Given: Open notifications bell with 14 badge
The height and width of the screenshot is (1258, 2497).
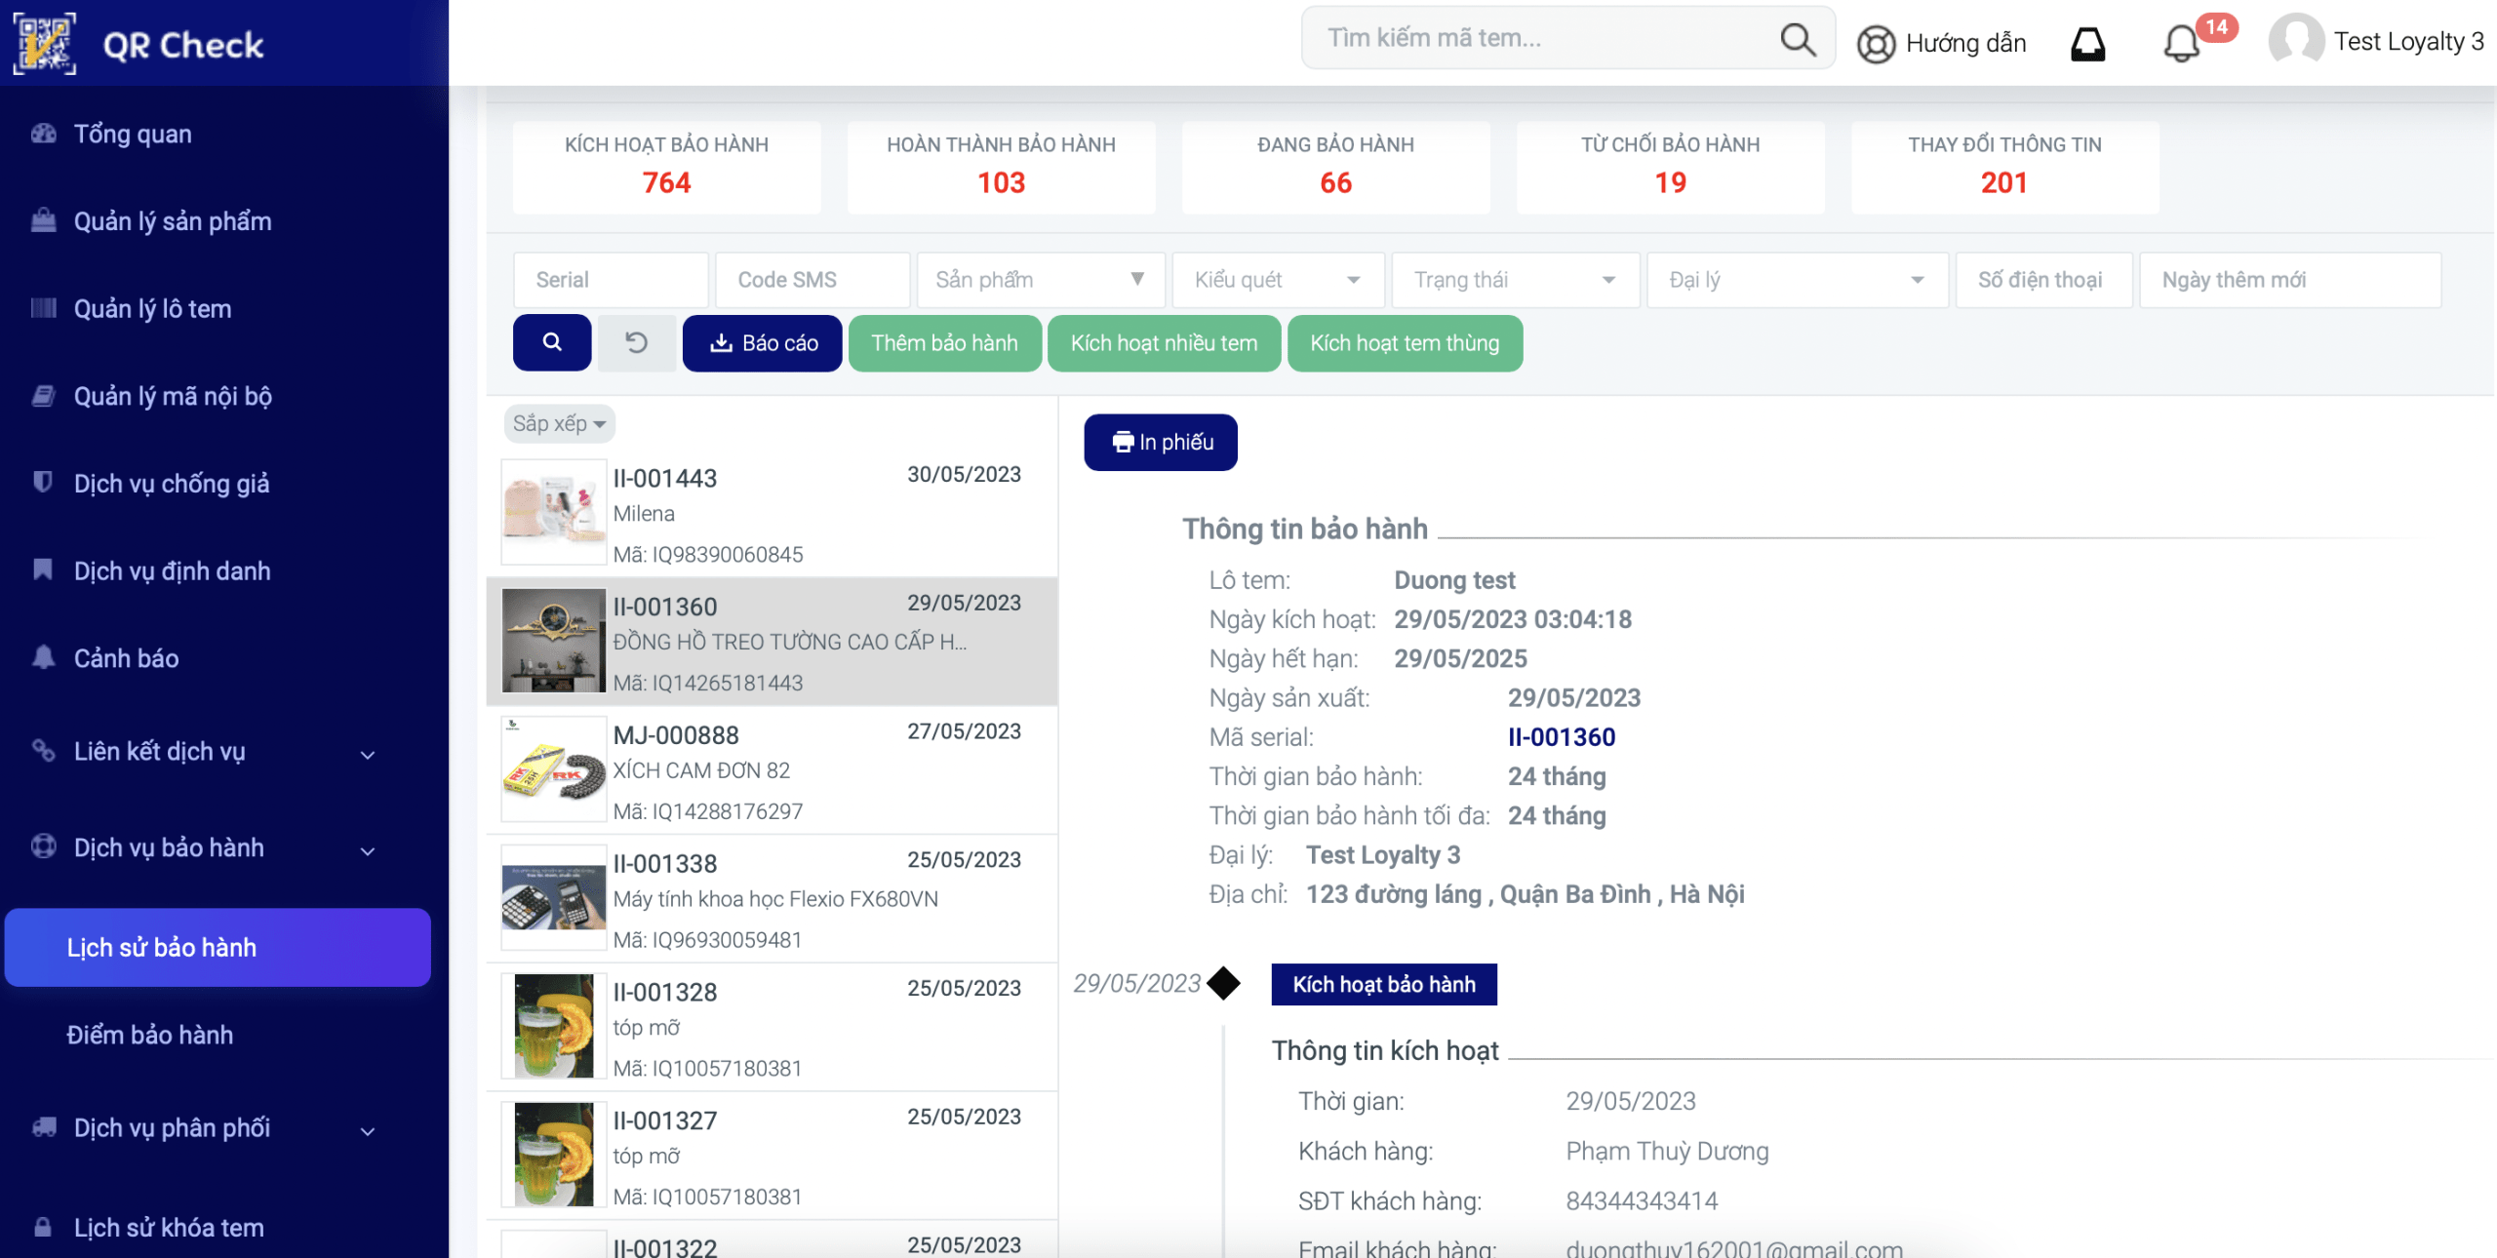Looking at the screenshot, I should pos(2182,44).
